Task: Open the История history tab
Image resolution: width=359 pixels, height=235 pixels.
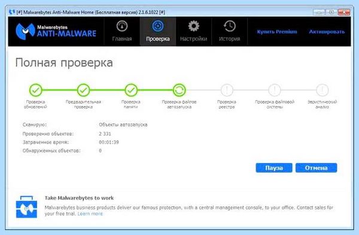Action: (229, 31)
